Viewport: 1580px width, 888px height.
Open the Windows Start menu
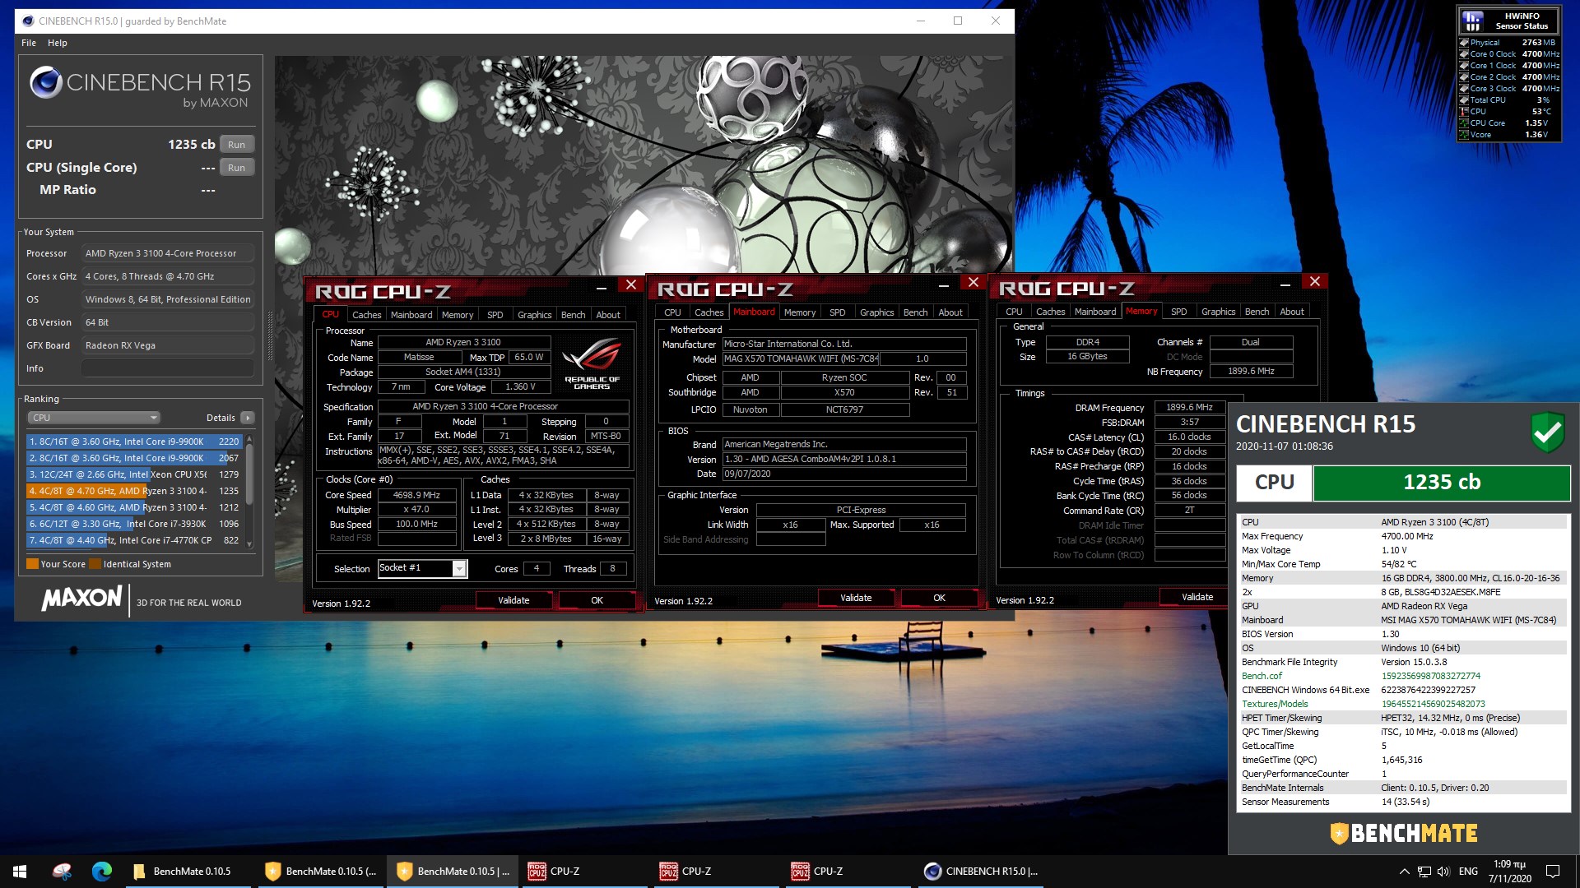[x=20, y=872]
